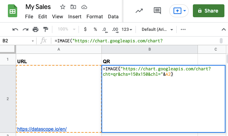This screenshot has height=136, width=228.
Task: Open the Insert menu
Action: pyautogui.click(x=75, y=17)
